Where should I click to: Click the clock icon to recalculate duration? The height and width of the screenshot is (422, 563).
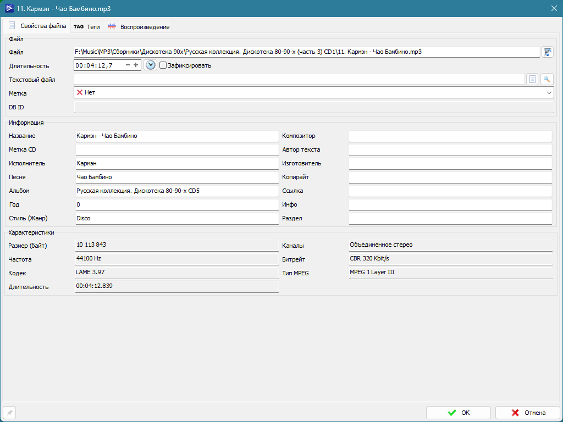(150, 65)
